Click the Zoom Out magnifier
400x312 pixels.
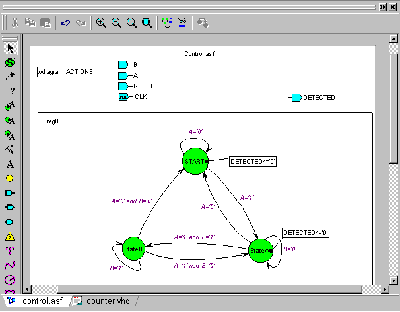pos(116,22)
